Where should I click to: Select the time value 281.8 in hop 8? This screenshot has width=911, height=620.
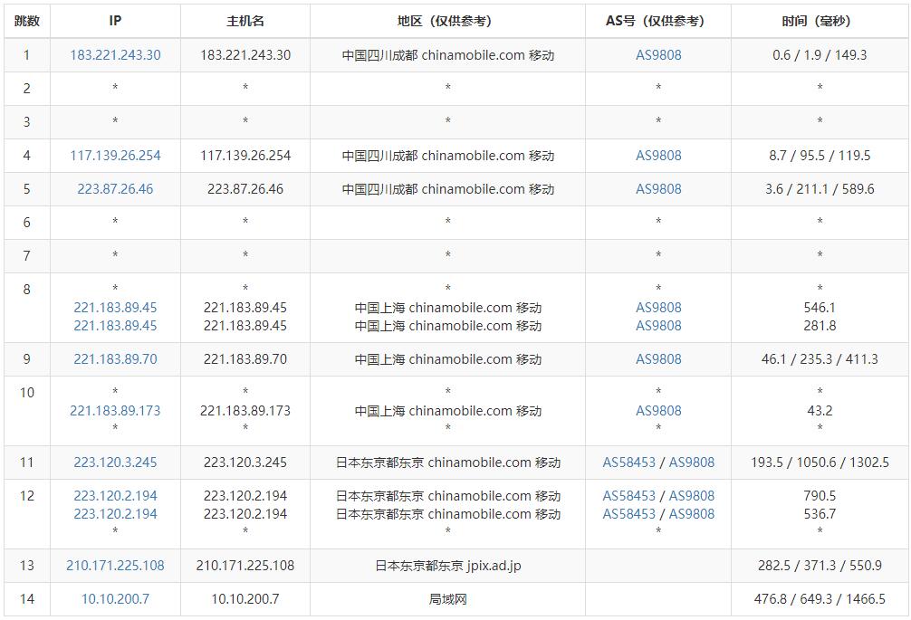tap(820, 326)
